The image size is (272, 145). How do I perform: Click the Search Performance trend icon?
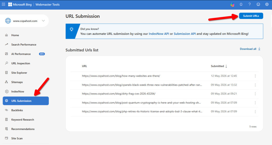coord(6,45)
